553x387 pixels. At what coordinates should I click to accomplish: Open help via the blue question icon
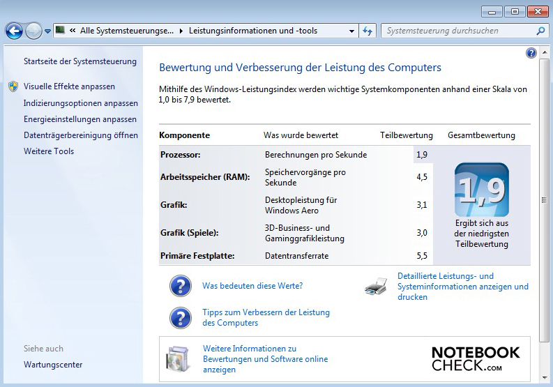[x=531, y=53]
